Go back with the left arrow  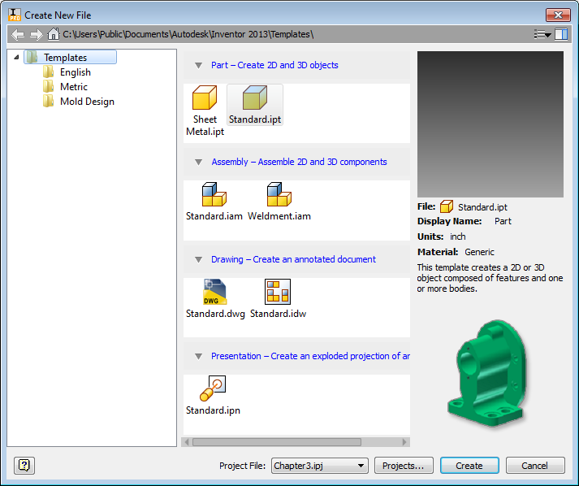[x=17, y=35]
